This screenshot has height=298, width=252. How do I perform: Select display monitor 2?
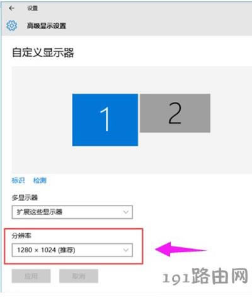coord(175,113)
